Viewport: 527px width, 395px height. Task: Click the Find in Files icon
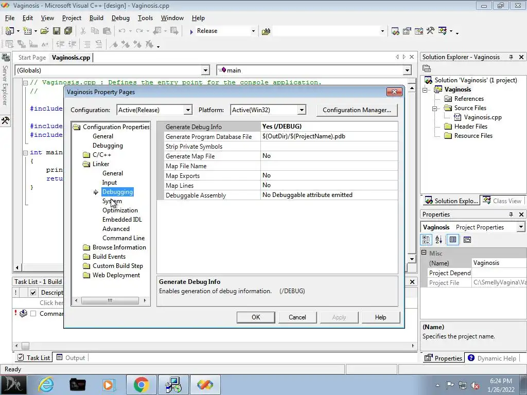click(x=266, y=31)
